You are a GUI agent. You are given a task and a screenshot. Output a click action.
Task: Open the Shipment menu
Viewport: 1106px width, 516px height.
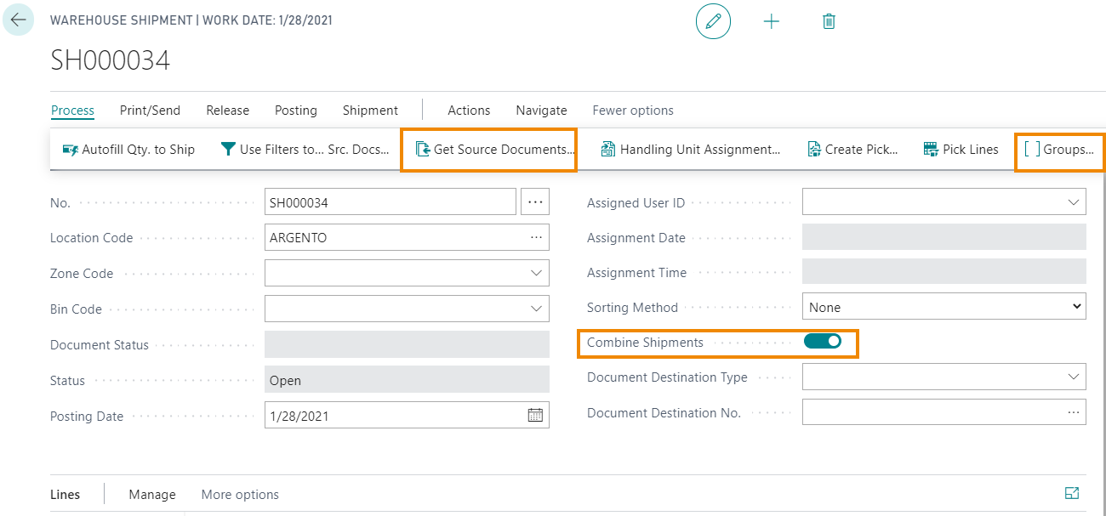(x=370, y=111)
